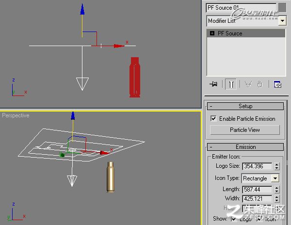Decrease Width with spinner down arrow
Viewport: 291px width, 225px height.
pyautogui.click(x=277, y=201)
